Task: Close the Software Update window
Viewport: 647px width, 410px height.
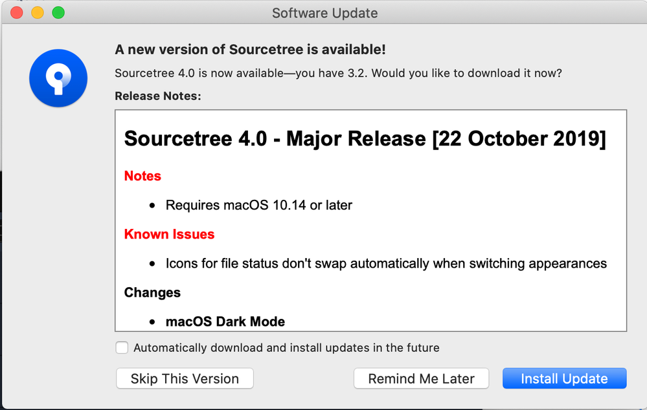Action: pyautogui.click(x=16, y=13)
